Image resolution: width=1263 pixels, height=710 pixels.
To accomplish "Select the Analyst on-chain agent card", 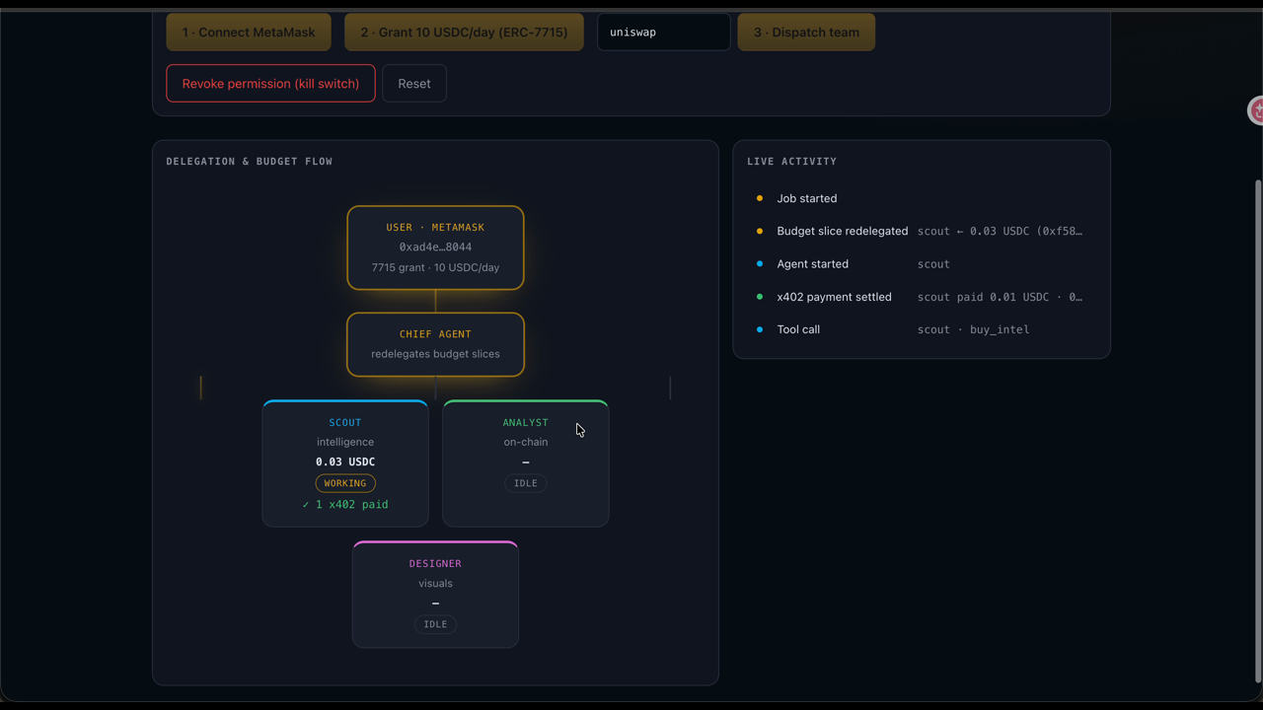I will 526,463.
